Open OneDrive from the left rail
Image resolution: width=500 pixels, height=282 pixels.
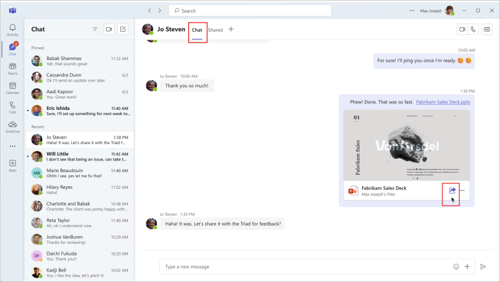(x=12, y=126)
